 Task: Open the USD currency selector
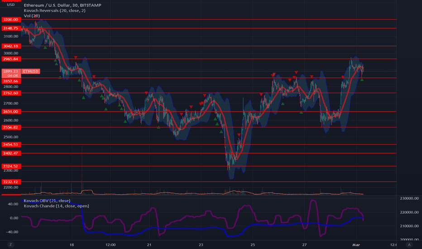11,5
